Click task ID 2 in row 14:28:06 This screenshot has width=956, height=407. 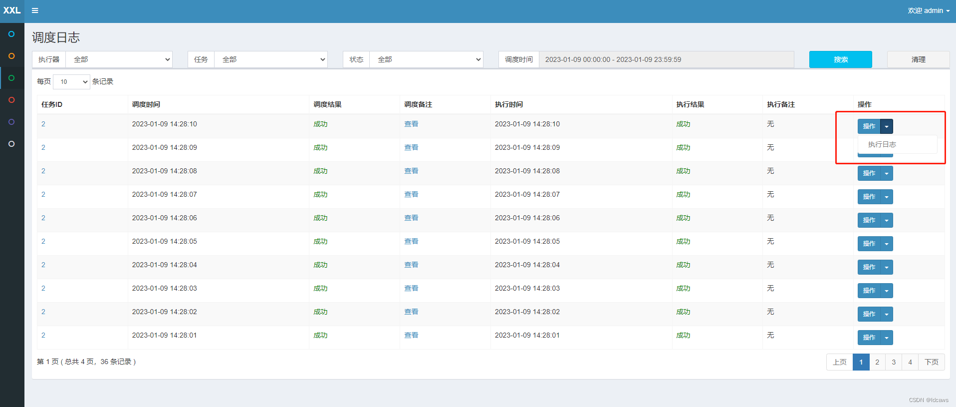pyautogui.click(x=43, y=218)
